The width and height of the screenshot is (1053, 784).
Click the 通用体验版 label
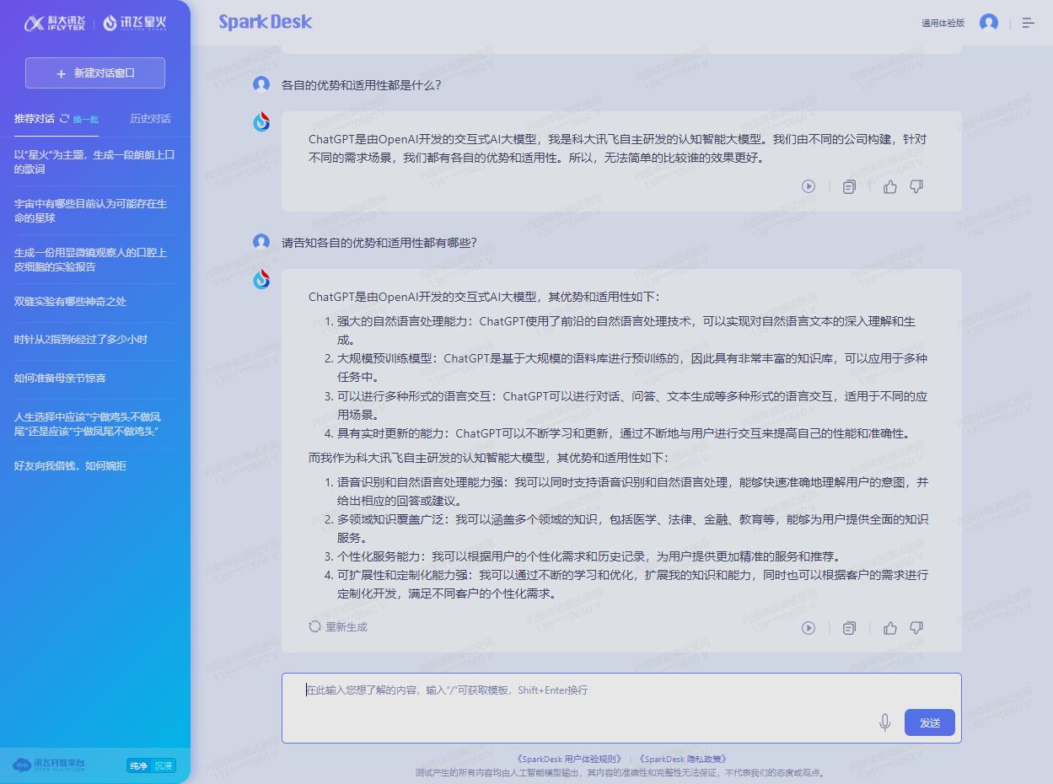pos(943,24)
